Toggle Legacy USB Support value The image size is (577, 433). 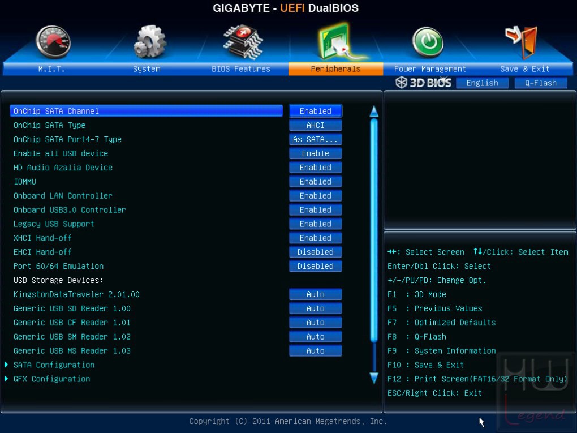click(x=315, y=224)
